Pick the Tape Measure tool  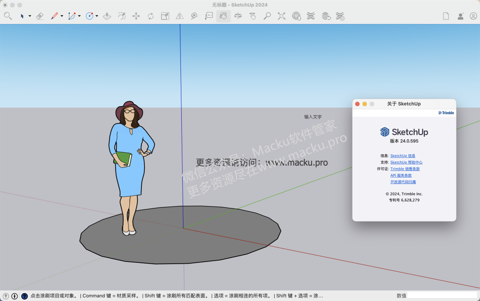point(194,16)
